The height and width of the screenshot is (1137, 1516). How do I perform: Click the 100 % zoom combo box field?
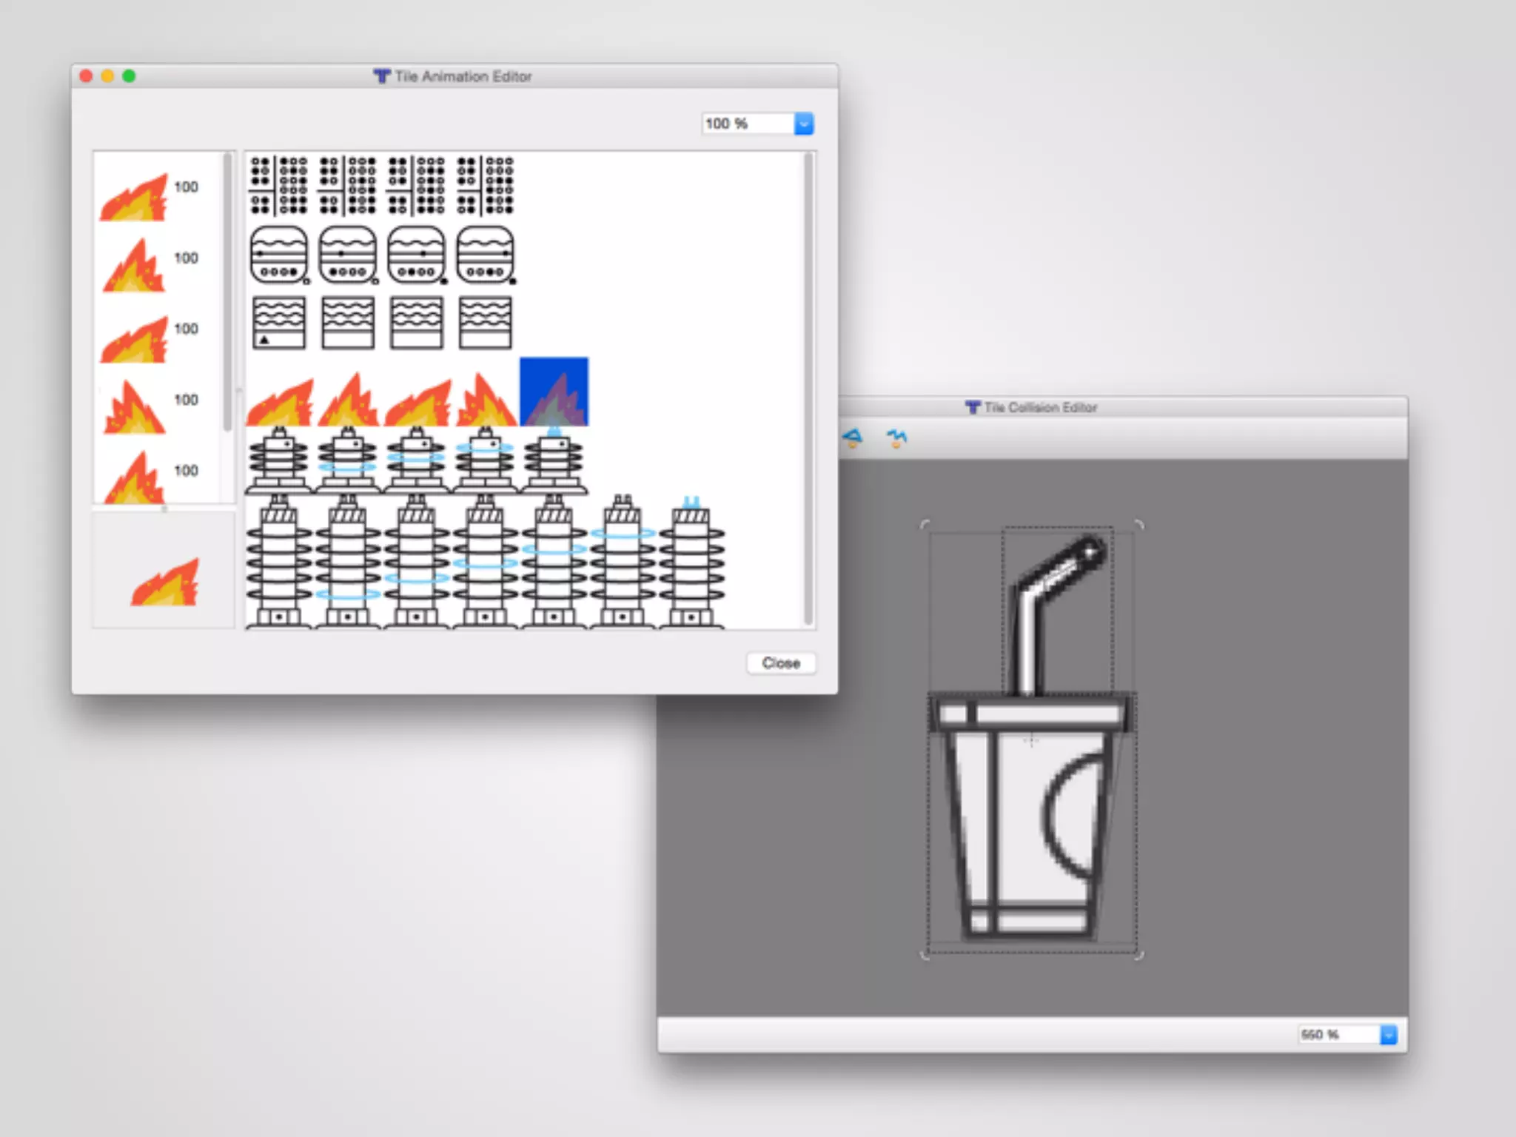746,124
